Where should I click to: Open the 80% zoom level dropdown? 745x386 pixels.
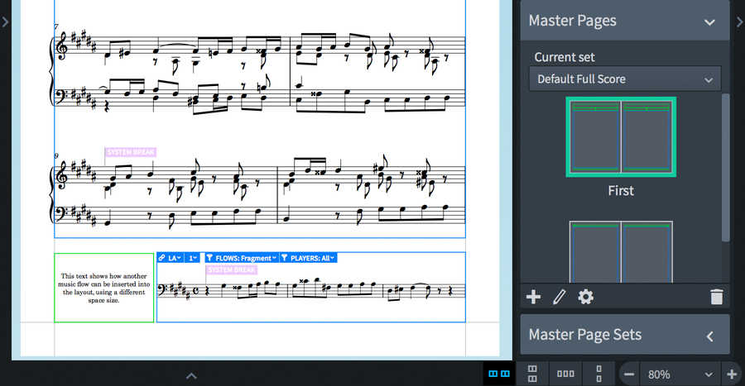coord(680,374)
